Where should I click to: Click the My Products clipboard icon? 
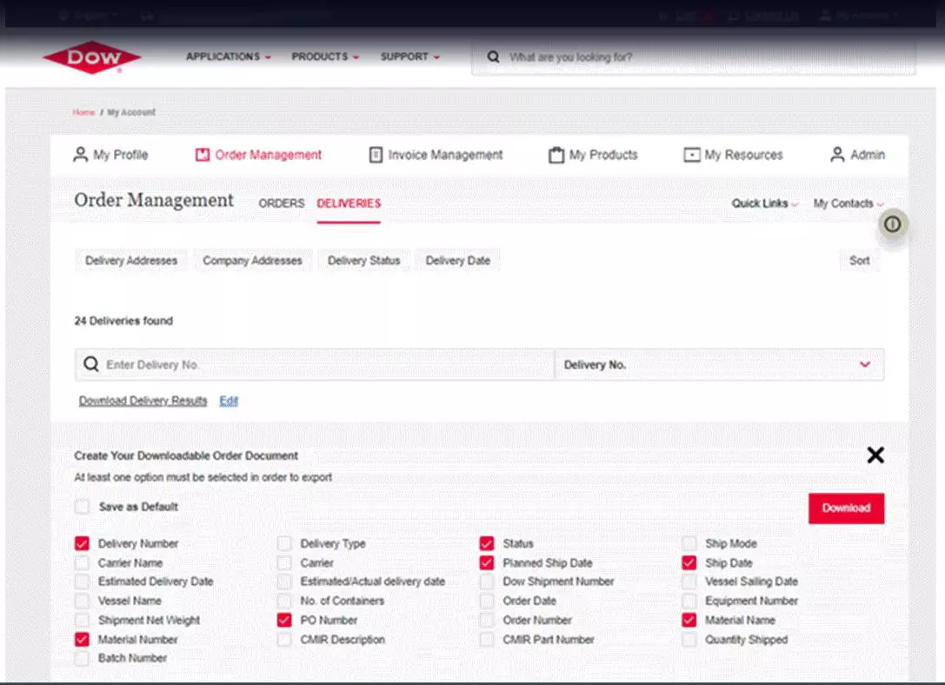pyautogui.click(x=556, y=155)
